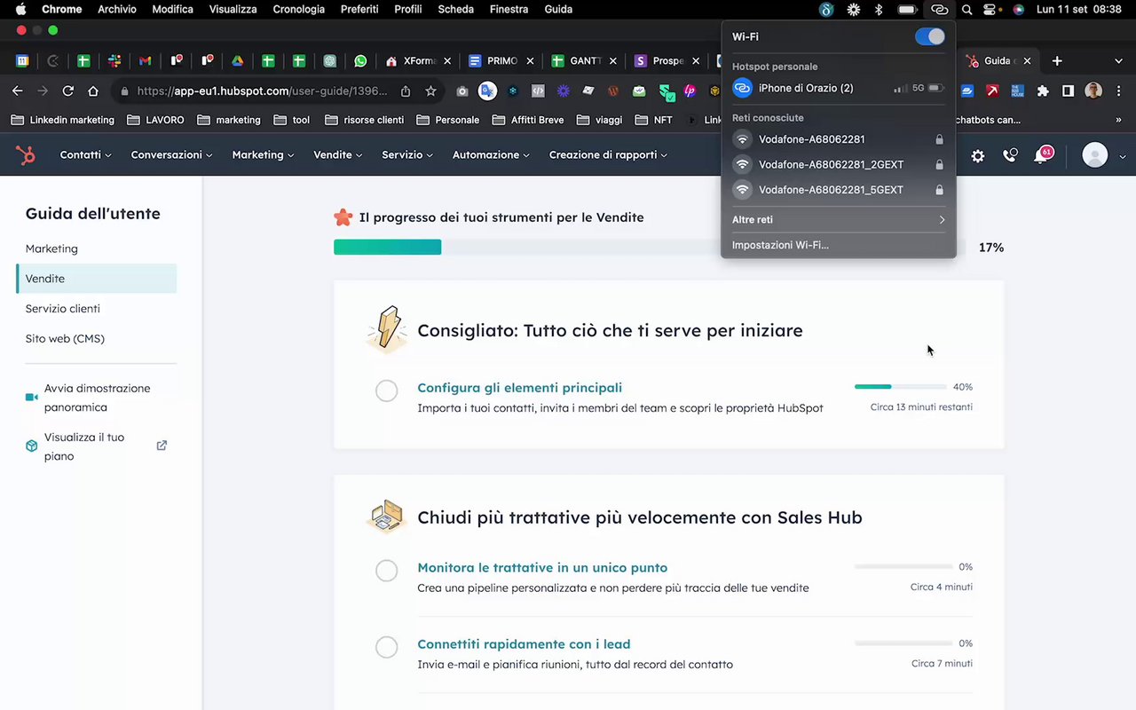Open macOS Spotlight search icon
1136x710 pixels.
tap(967, 10)
